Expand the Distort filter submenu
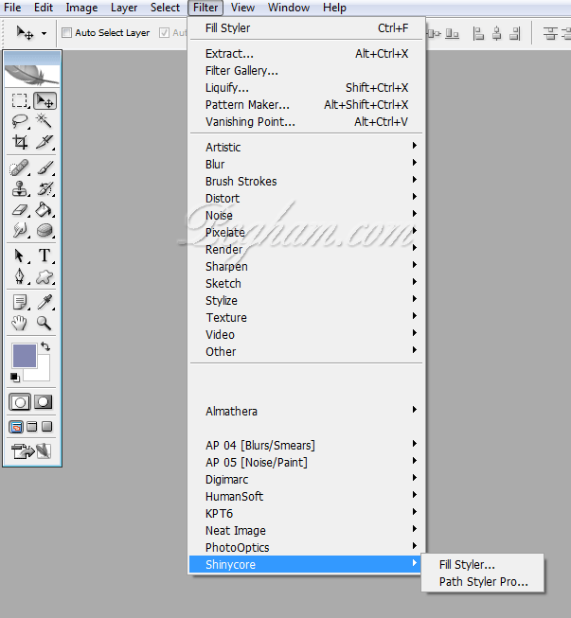571x618 pixels. pyautogui.click(x=306, y=198)
